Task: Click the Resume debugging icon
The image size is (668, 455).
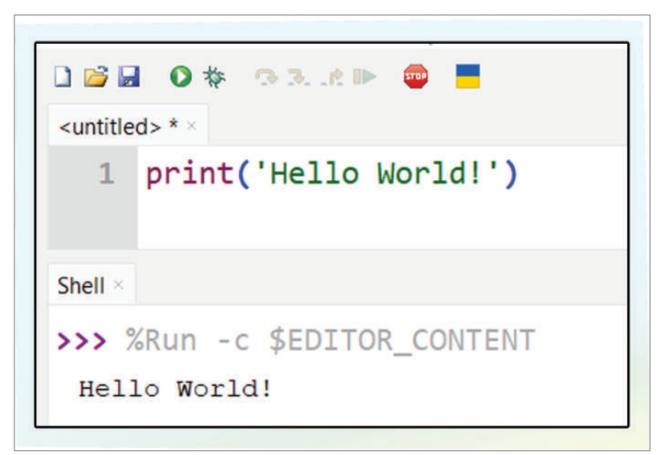Action: (x=365, y=78)
